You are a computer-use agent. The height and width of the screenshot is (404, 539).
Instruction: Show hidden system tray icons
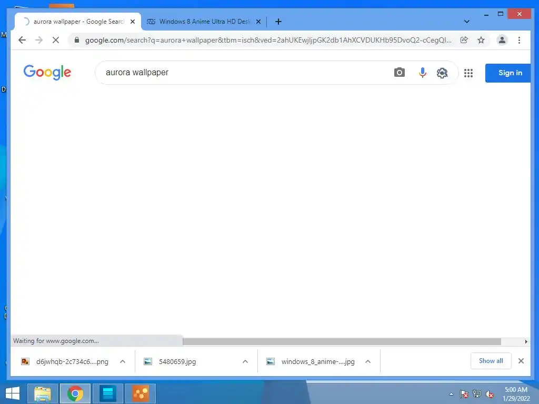click(x=451, y=394)
